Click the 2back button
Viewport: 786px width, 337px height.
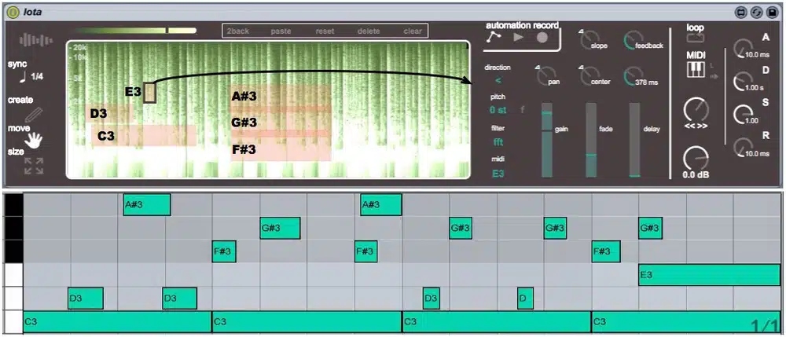[237, 31]
